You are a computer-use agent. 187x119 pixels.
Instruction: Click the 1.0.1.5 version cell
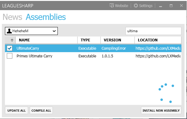(107, 56)
